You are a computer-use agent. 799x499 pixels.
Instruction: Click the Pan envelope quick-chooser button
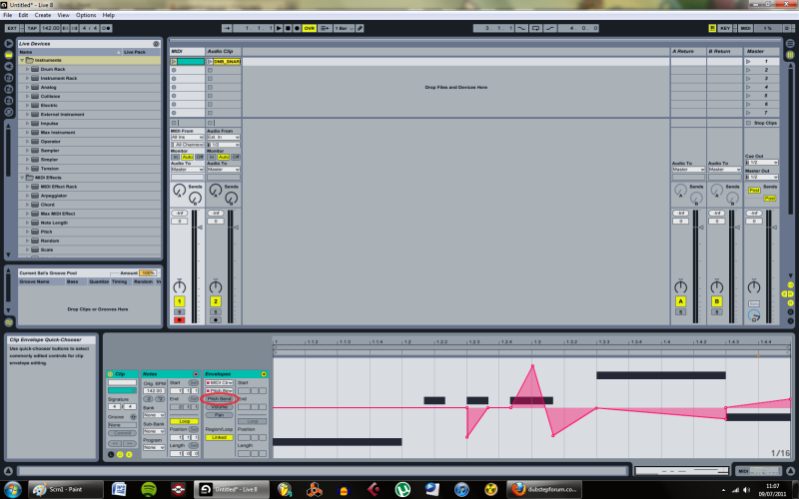point(219,415)
